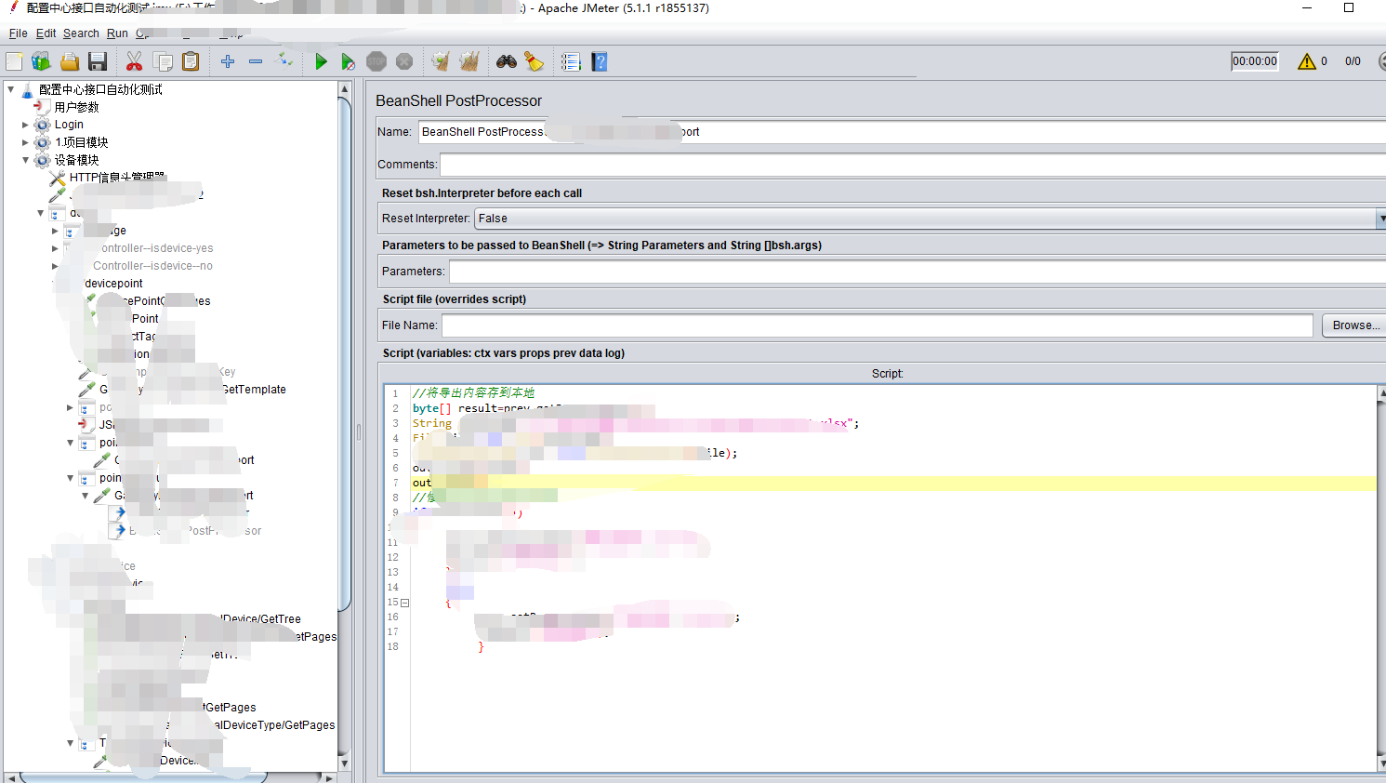Screen dimensions: 1386x783
Task: Open the File menu
Action: pos(18,33)
